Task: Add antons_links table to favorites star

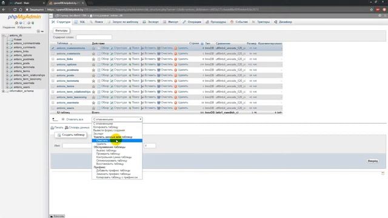Action: (93, 59)
